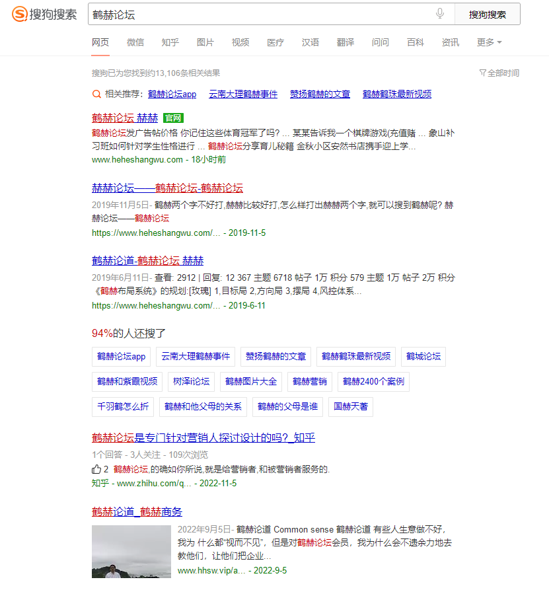Screen dimensions: 549x590
Task: Open the 赫赫论坛——鹤赫论坛 result title
Action: pyautogui.click(x=167, y=188)
